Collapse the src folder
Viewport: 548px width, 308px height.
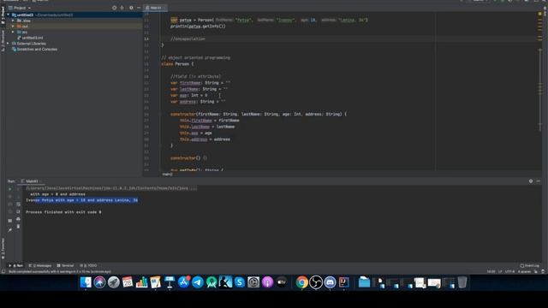coord(13,33)
